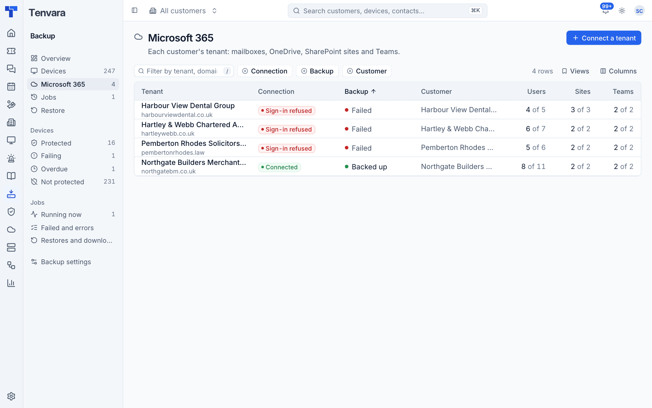
Task: Sort by the Users column header
Action: click(x=536, y=91)
